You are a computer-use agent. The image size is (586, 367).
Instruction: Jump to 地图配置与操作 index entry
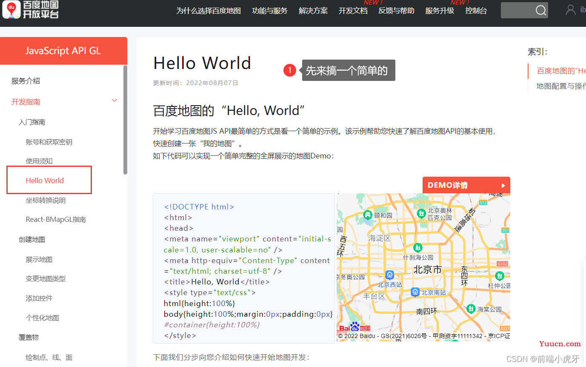[x=561, y=86]
